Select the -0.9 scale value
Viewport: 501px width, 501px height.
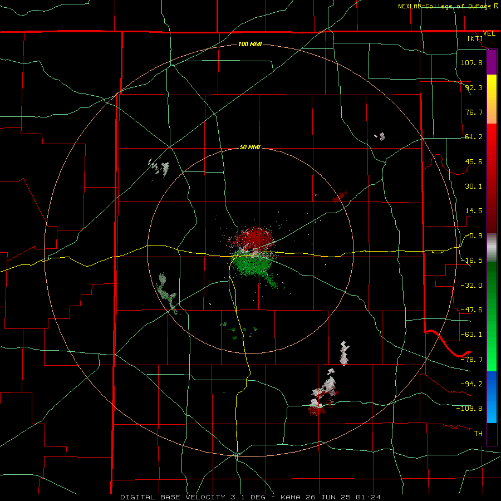coord(474,236)
